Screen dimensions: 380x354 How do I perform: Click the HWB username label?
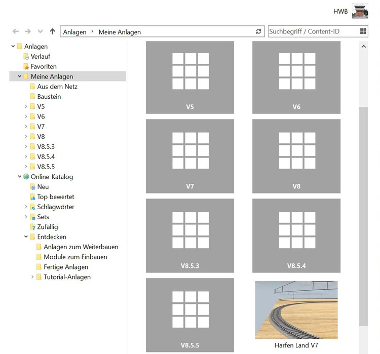tap(340, 11)
